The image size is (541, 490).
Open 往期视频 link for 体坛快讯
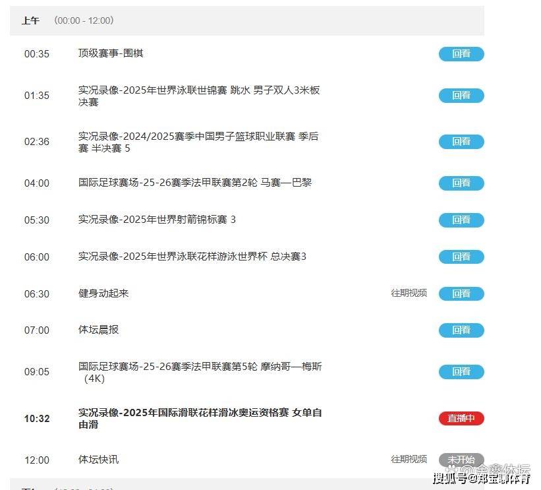(409, 459)
